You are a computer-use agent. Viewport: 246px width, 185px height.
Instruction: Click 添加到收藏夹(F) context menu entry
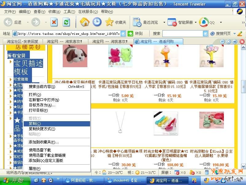[44, 142]
